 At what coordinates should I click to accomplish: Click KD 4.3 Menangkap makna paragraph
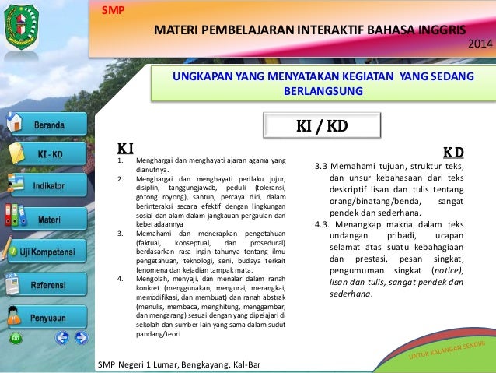coord(389,259)
